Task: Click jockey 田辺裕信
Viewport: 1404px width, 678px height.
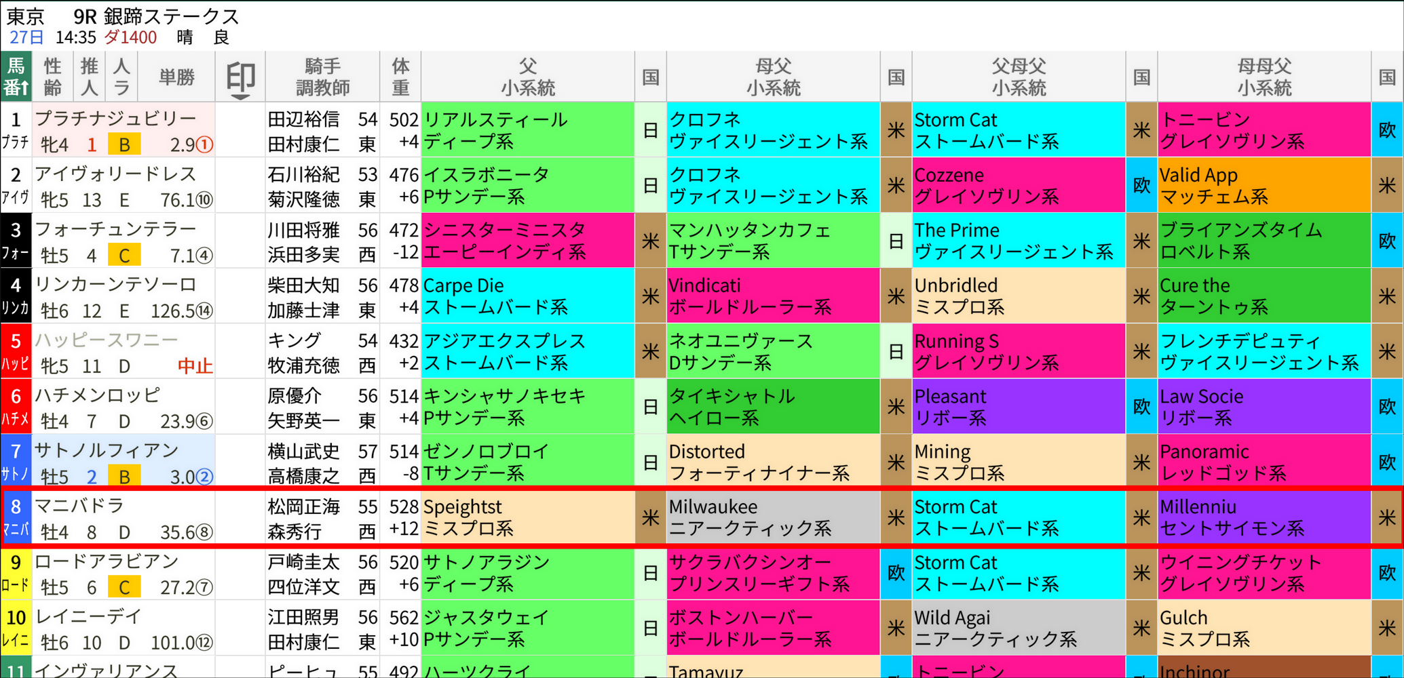Action: [x=303, y=119]
